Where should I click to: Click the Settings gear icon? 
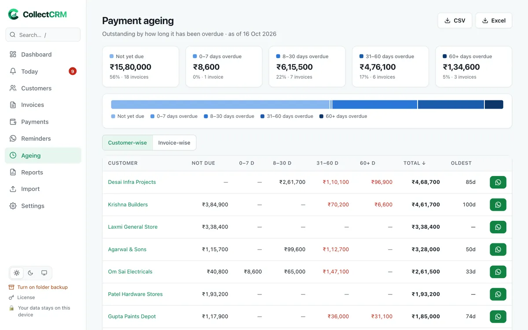pos(13,206)
